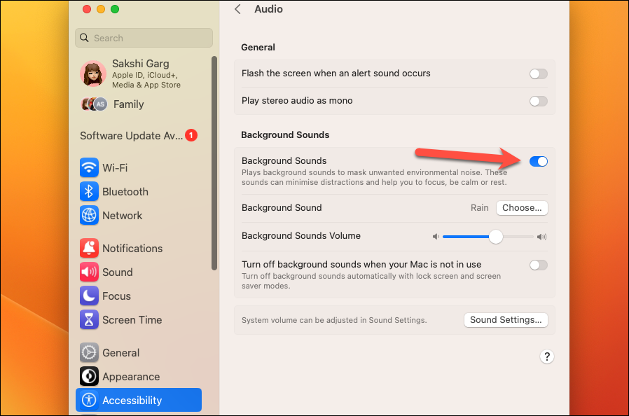Screen dimensions: 629x416
Task: Click the Bluetooth icon in sidebar
Action: click(x=89, y=192)
